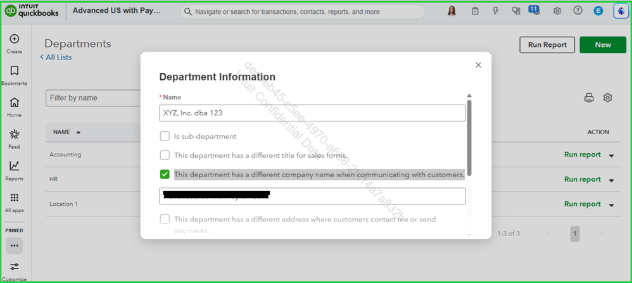Viewport: 632px width, 283px height.
Task: Print the departments list
Action: pos(589,97)
